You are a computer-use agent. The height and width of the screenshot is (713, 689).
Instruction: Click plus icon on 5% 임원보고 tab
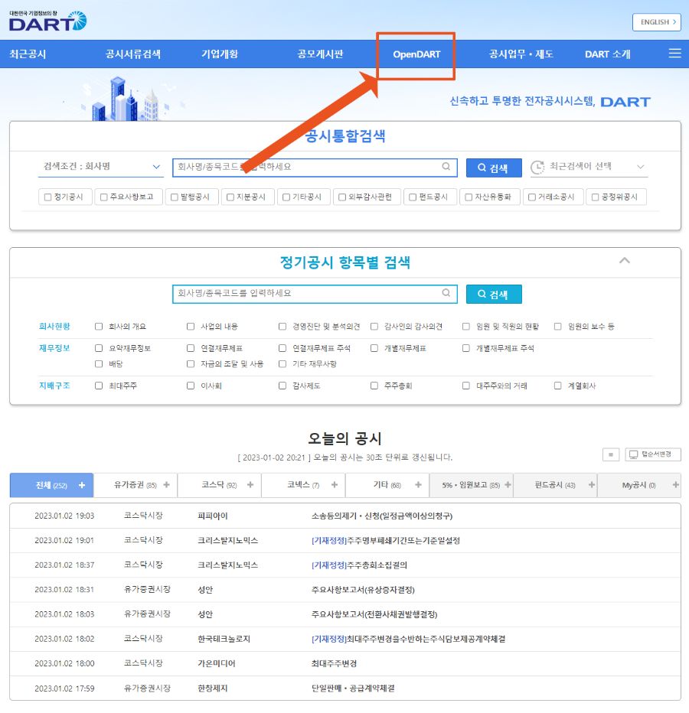point(508,485)
